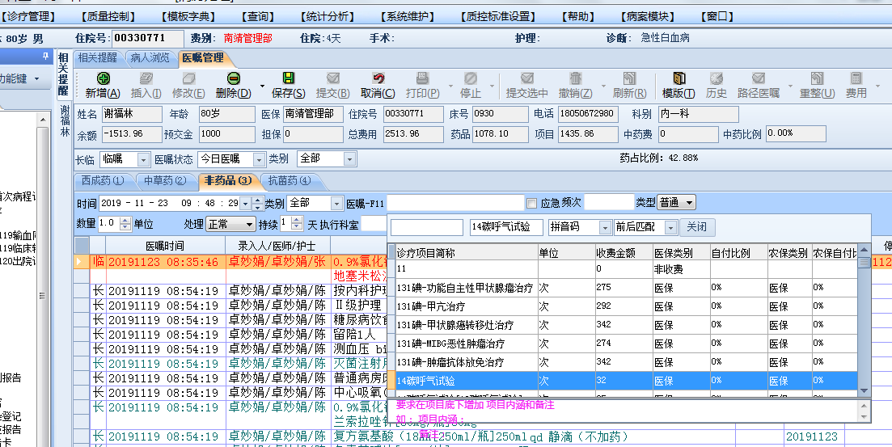Click the 历史 history icon
Image resolution: width=892 pixels, height=447 pixels.
coord(717,78)
